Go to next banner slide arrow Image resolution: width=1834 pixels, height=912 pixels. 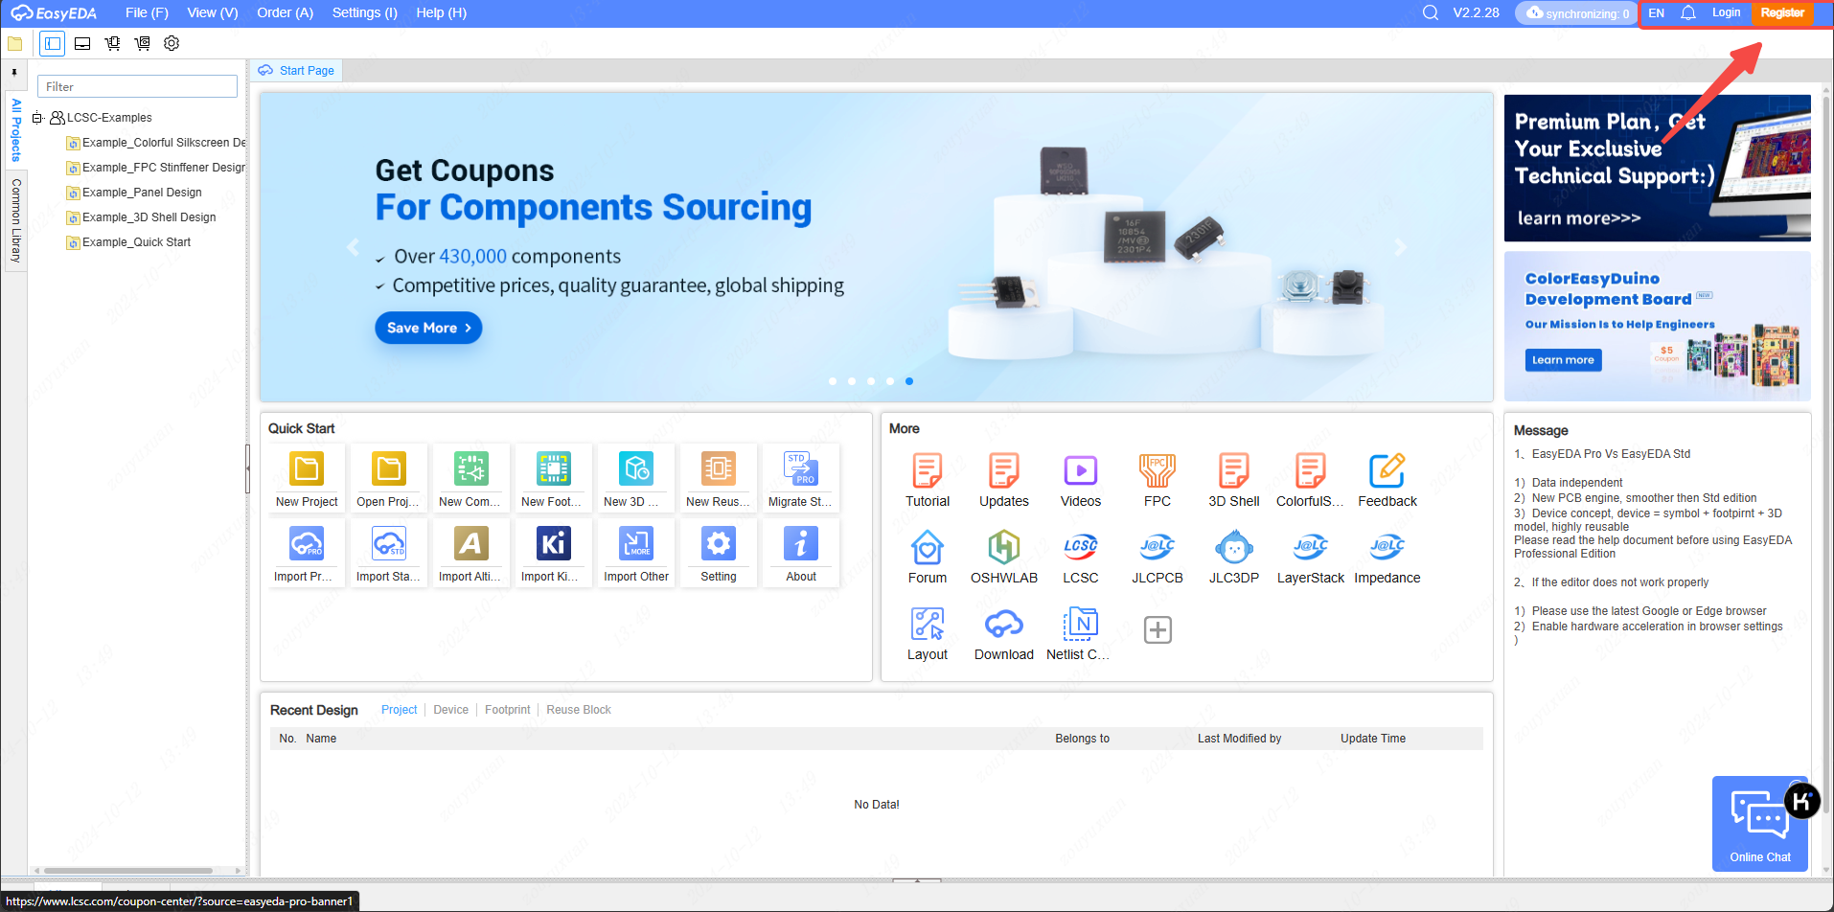(x=1400, y=247)
